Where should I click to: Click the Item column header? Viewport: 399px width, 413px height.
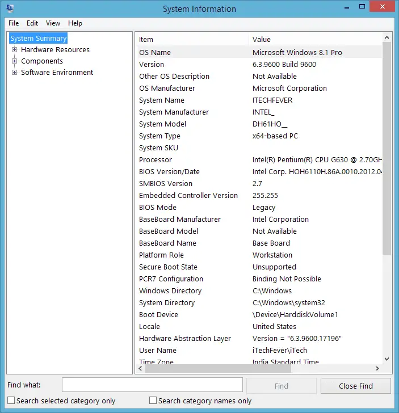point(192,39)
